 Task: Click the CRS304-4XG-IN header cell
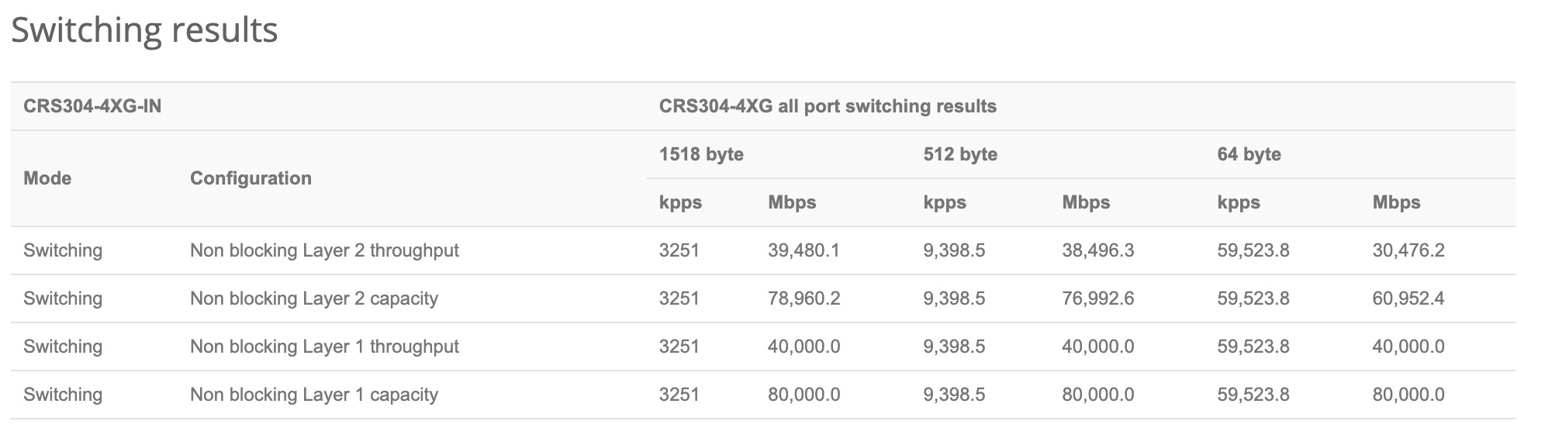click(92, 106)
